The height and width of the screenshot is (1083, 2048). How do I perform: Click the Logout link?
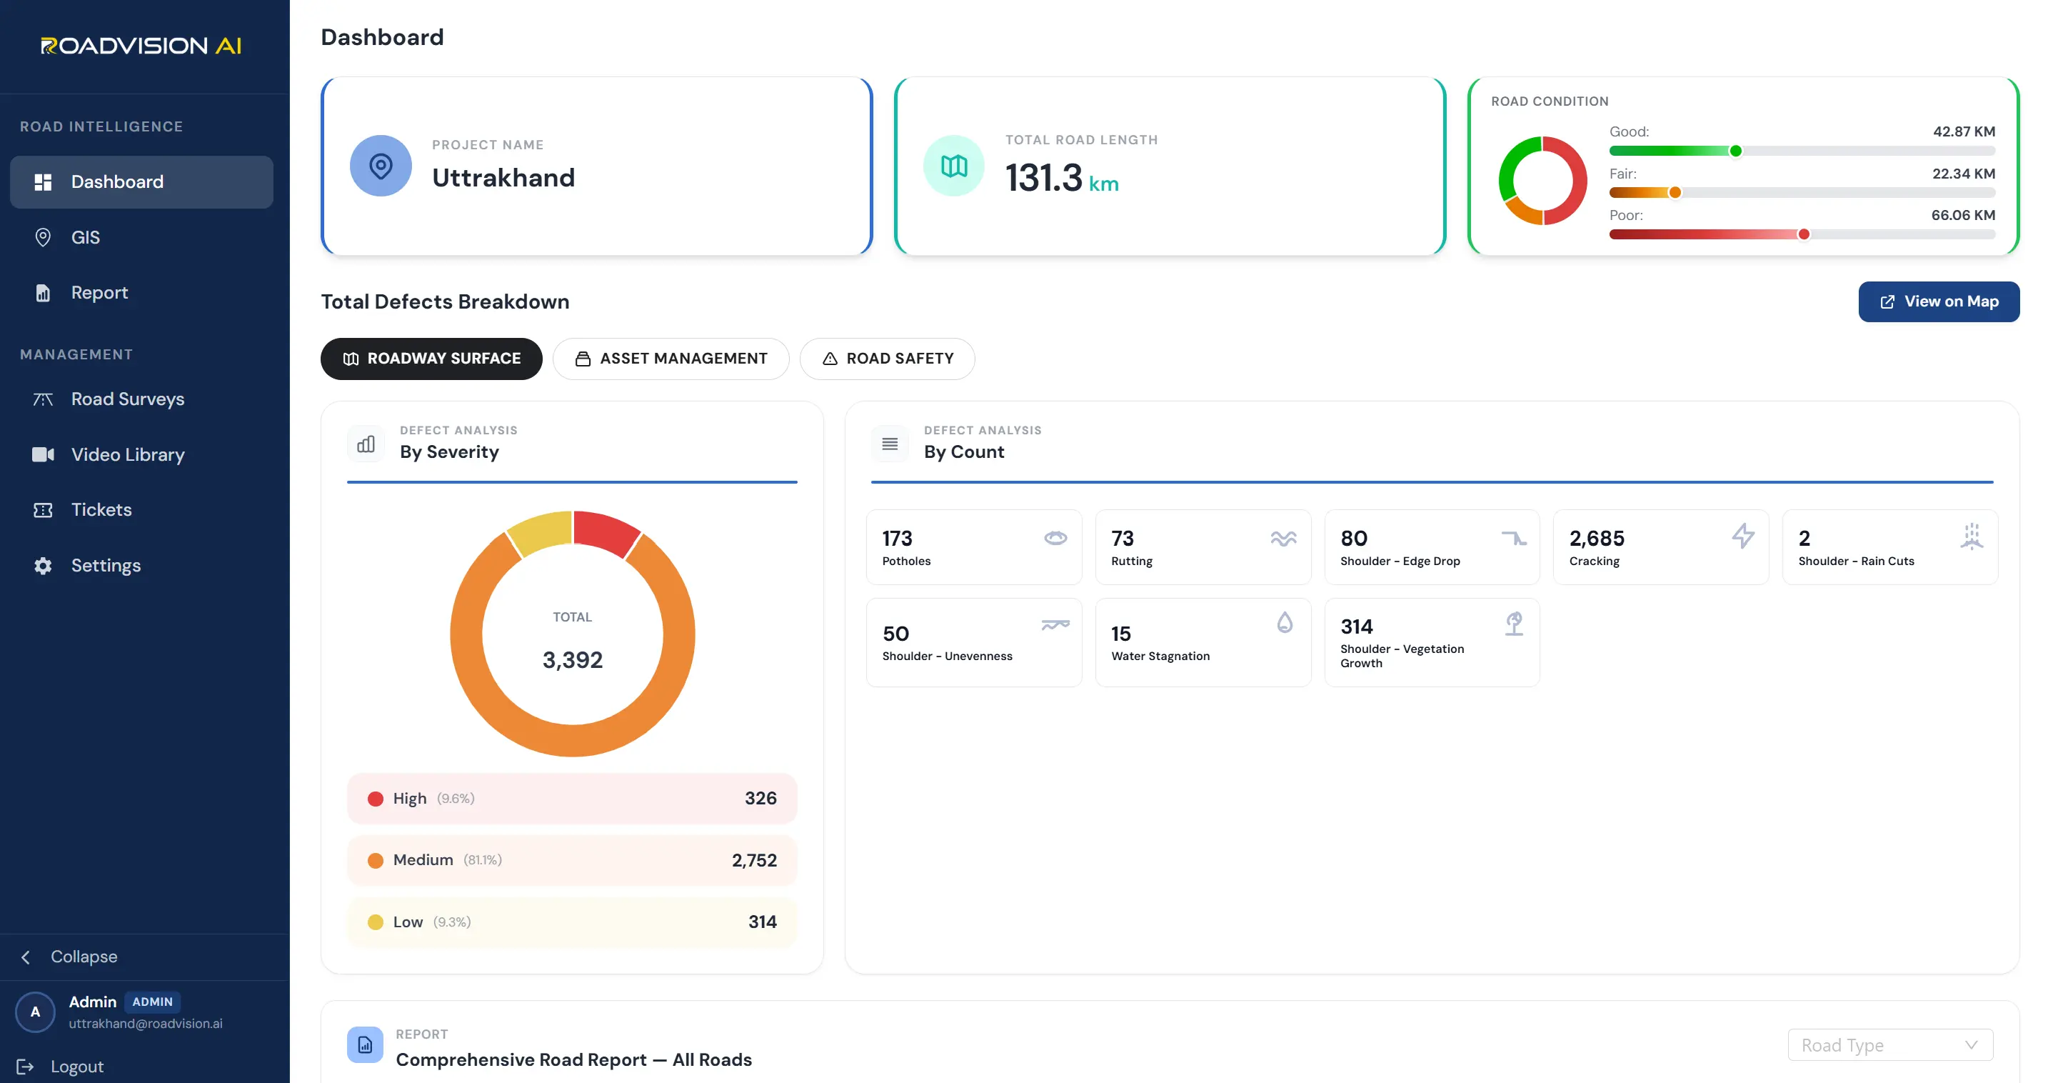pyautogui.click(x=61, y=1067)
